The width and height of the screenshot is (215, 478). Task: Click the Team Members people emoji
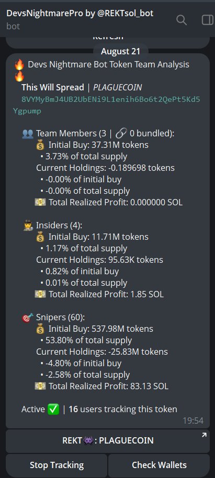pyautogui.click(x=28, y=134)
